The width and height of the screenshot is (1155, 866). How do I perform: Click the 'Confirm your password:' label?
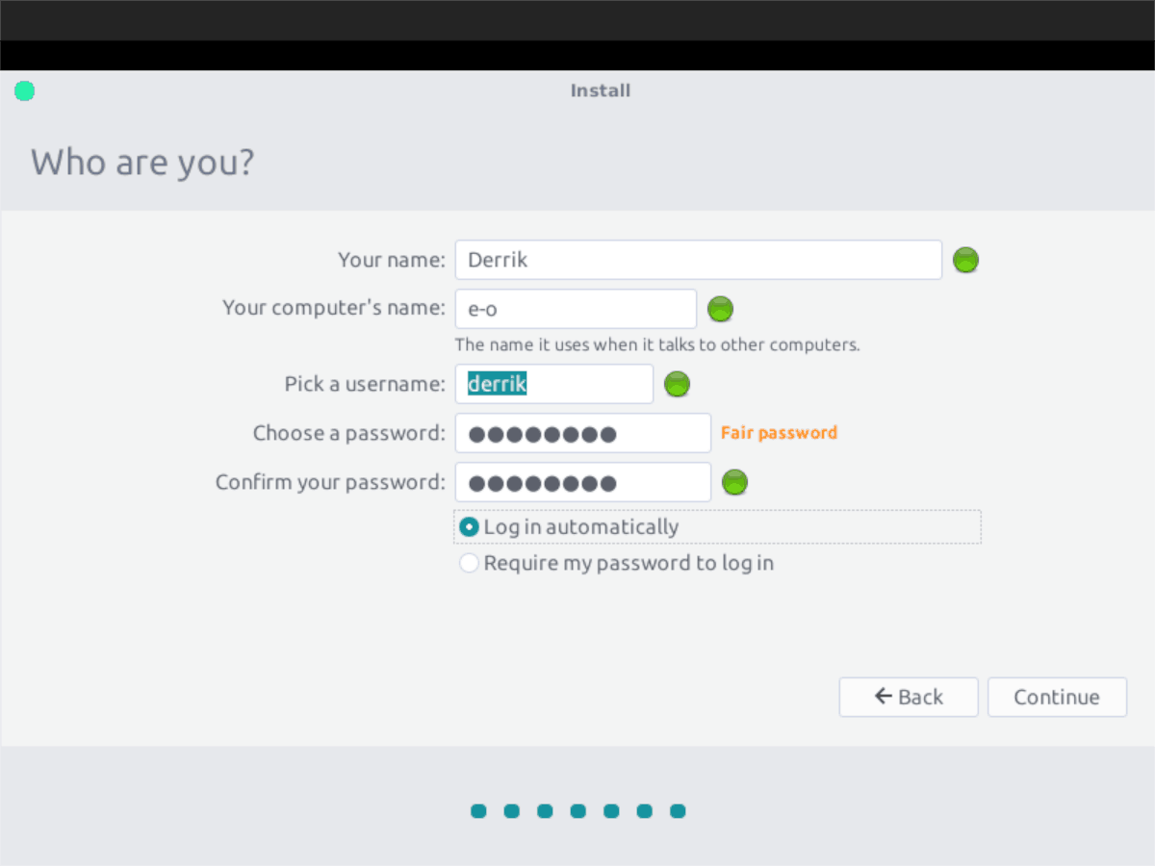pos(330,482)
